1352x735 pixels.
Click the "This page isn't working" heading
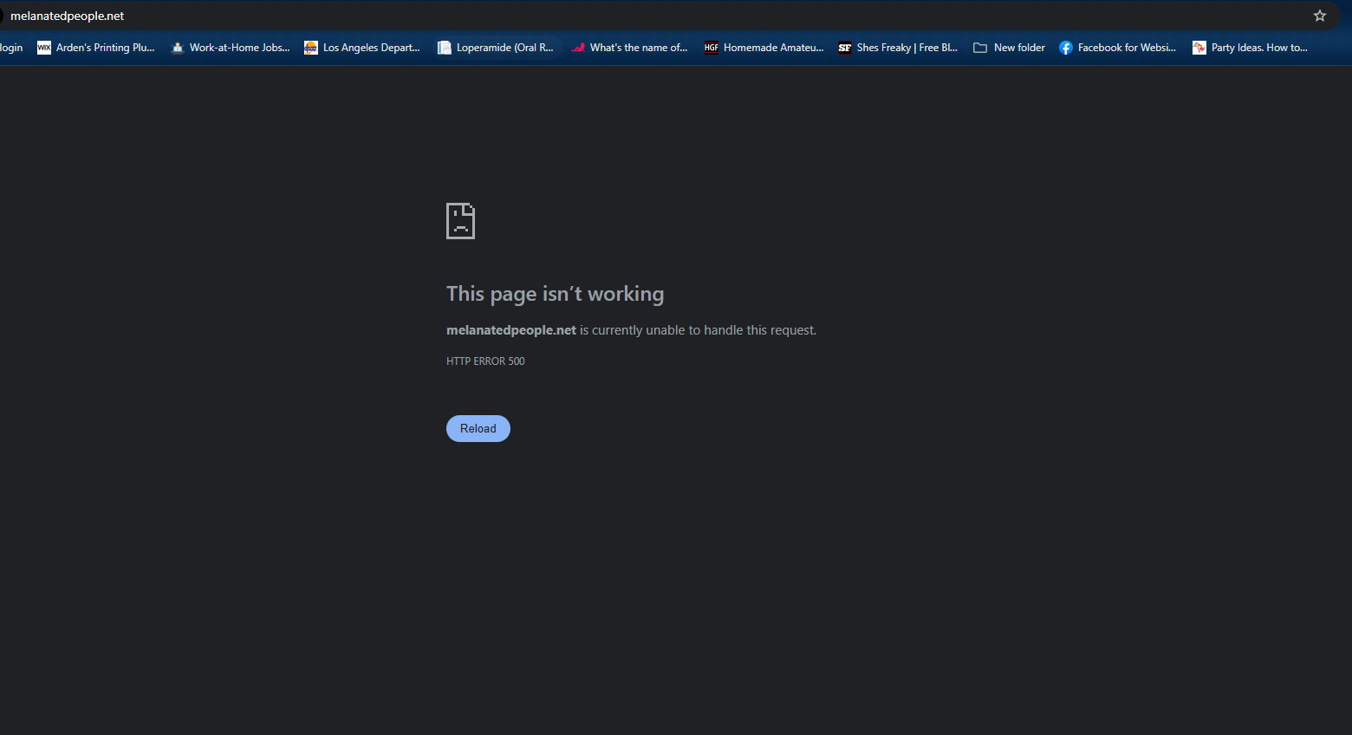555,294
